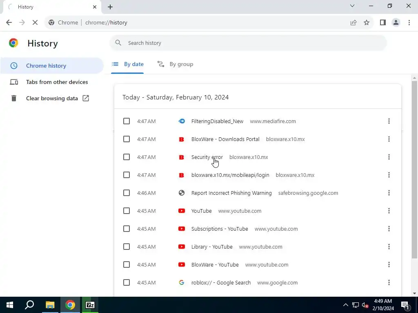Image resolution: width=418 pixels, height=313 pixels.
Task: Open Library - YouTube history link
Action: click(x=212, y=247)
